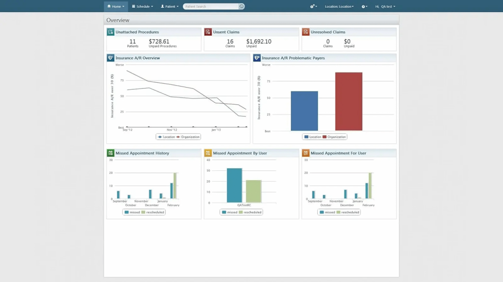Click inside the Patient Search field
503x282 pixels.
tap(211, 6)
